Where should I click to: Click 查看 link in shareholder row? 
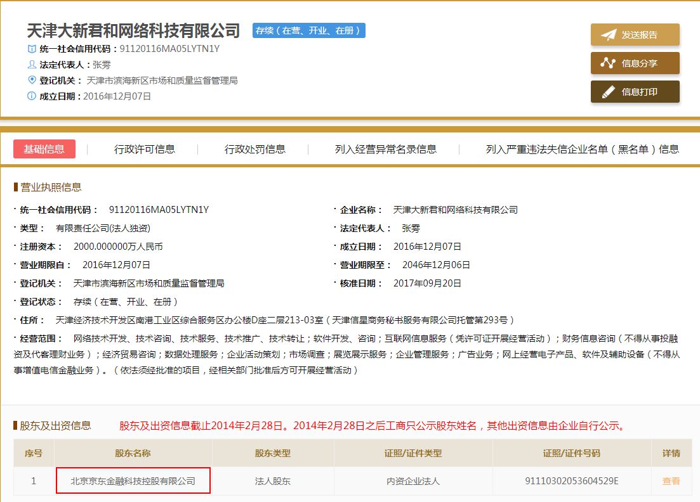[x=671, y=481]
